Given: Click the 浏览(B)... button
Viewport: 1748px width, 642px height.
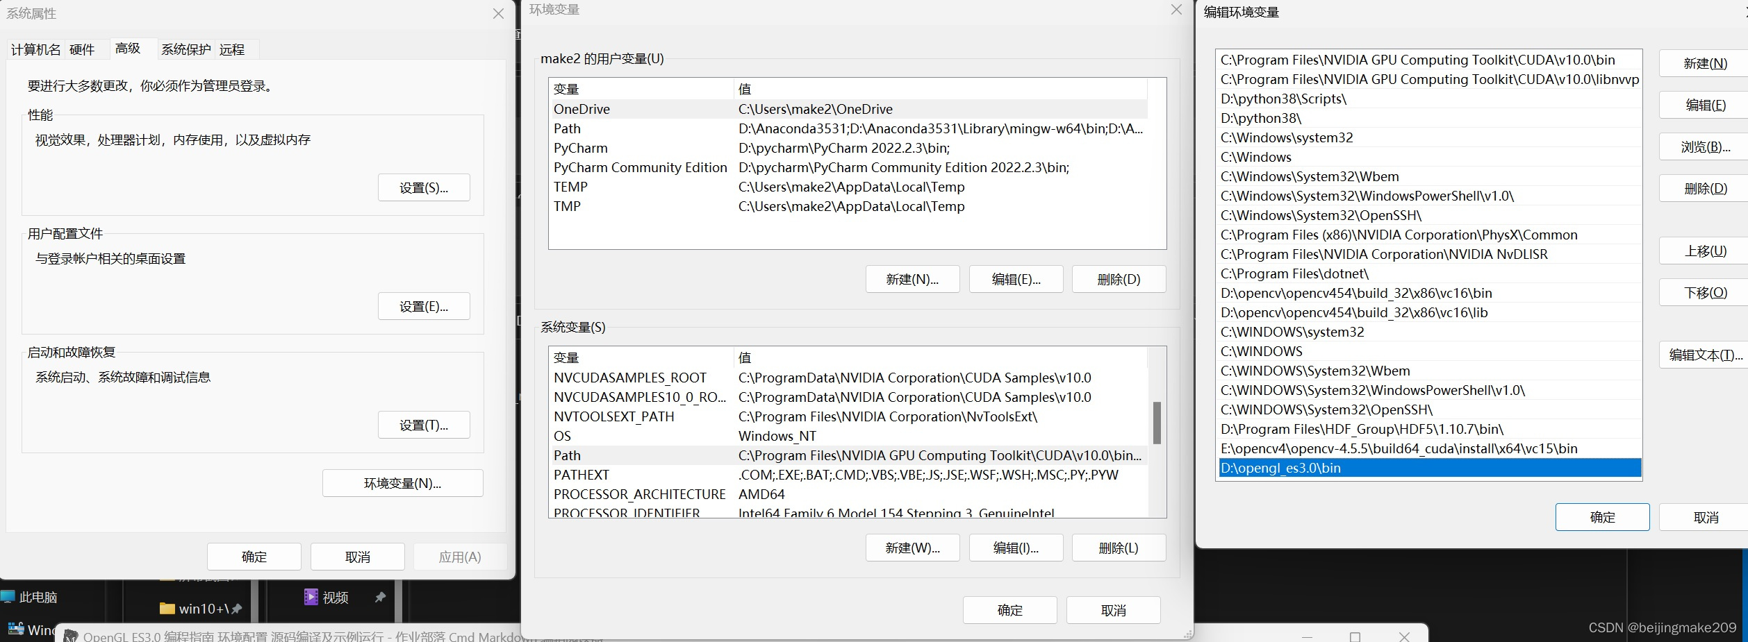Looking at the screenshot, I should (x=1705, y=146).
